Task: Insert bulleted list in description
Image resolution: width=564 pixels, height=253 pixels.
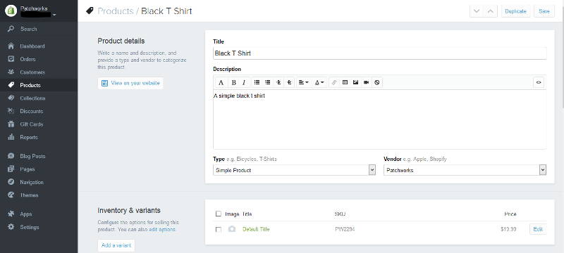Action: pyautogui.click(x=257, y=82)
